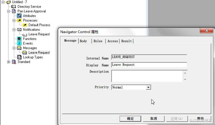Click the Directory Service book icon
The width and height of the screenshot is (215, 125).
coord(14,7)
